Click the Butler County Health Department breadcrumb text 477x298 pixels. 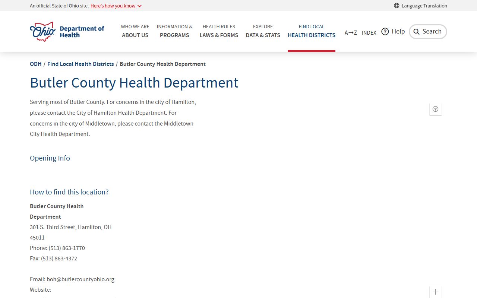(162, 64)
